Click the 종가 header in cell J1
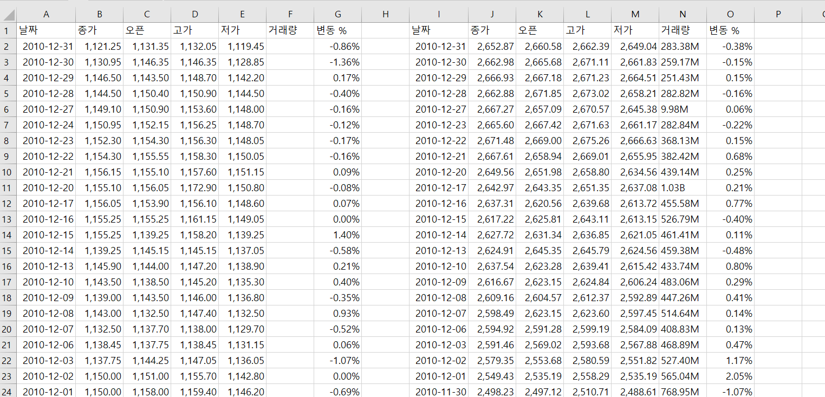The height and width of the screenshot is (397, 825). tap(492, 30)
